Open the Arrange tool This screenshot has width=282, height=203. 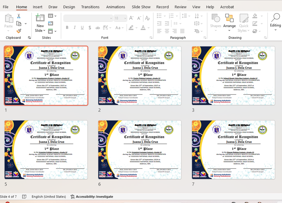pyautogui.click(x=229, y=23)
